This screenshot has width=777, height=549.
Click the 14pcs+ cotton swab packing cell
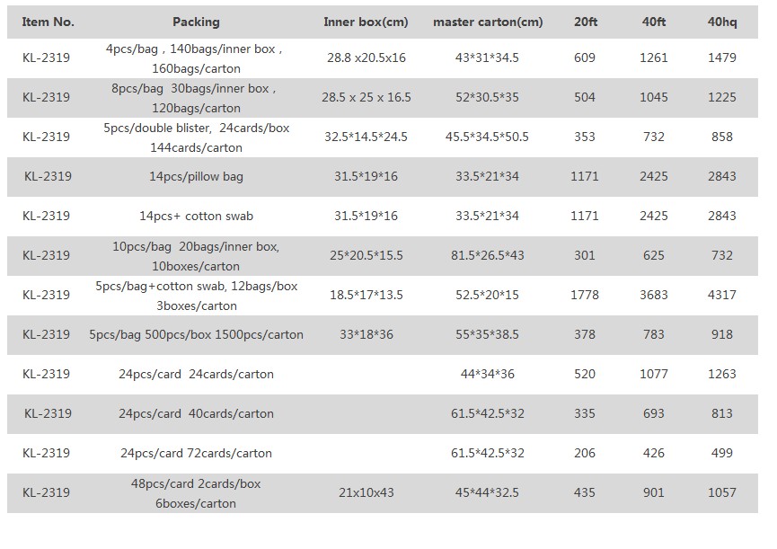pos(196,216)
